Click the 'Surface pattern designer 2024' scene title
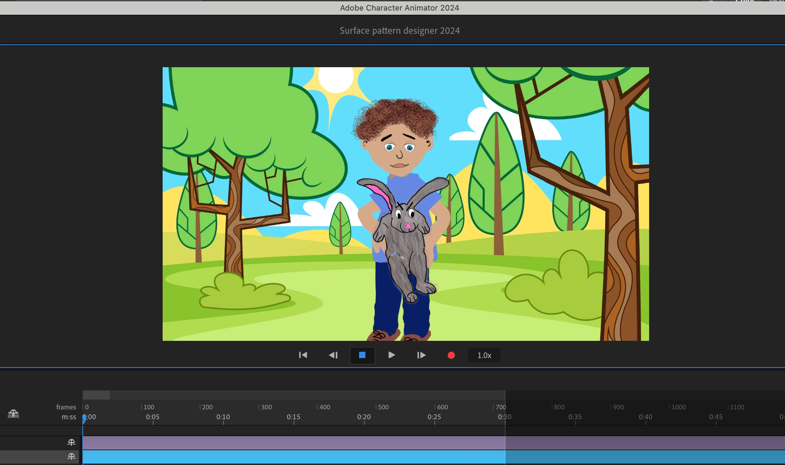The image size is (785, 465). click(400, 31)
